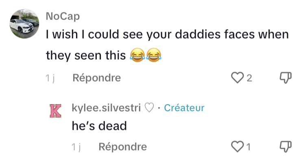This screenshot has width=305, height=163.
Task: Open the NoCap username profile
Action: [63, 16]
